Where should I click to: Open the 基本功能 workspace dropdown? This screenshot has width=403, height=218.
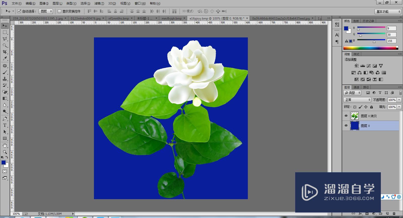(388, 12)
